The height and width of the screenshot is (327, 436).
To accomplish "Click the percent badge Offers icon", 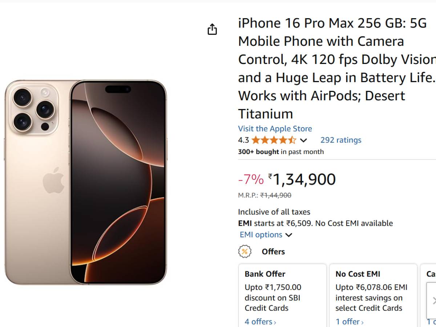I will [x=245, y=251].
